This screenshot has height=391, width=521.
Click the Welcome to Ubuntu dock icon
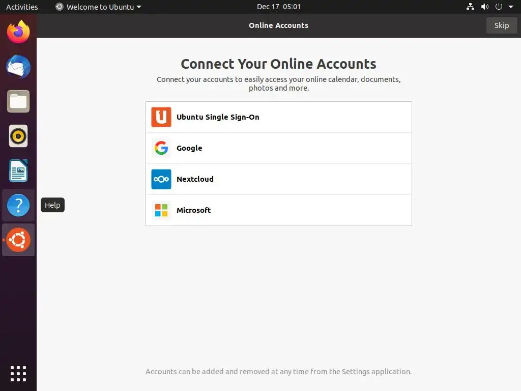pos(18,240)
